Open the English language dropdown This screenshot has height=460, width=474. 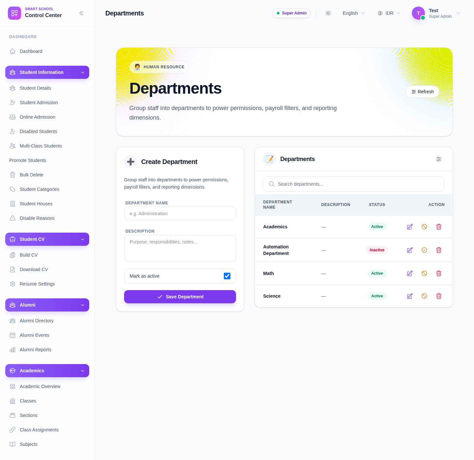pyautogui.click(x=354, y=13)
